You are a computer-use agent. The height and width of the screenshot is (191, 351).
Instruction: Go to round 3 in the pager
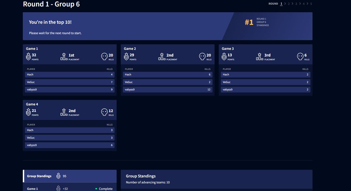(x=296, y=4)
